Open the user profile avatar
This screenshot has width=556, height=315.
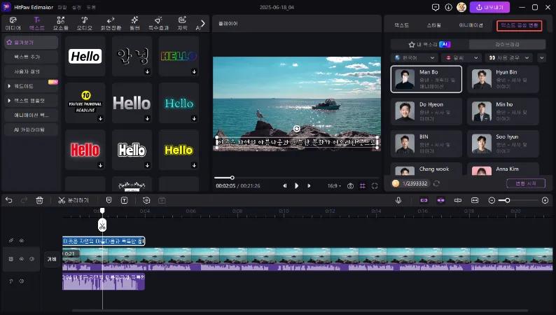[461, 7]
